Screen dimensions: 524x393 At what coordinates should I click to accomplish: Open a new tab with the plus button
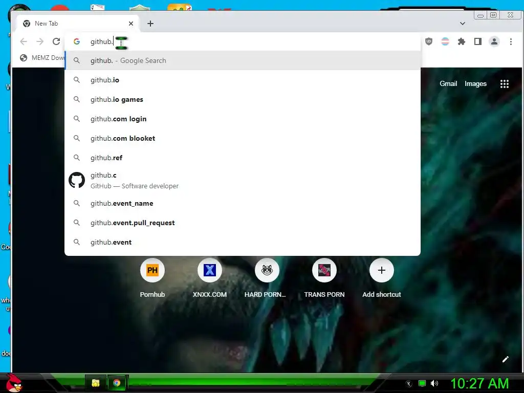pyautogui.click(x=150, y=24)
